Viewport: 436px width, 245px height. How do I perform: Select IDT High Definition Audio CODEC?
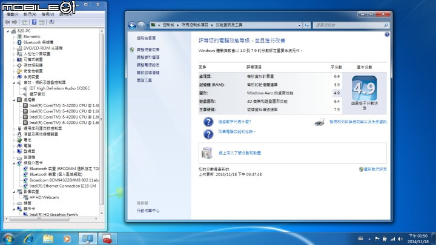click(59, 88)
